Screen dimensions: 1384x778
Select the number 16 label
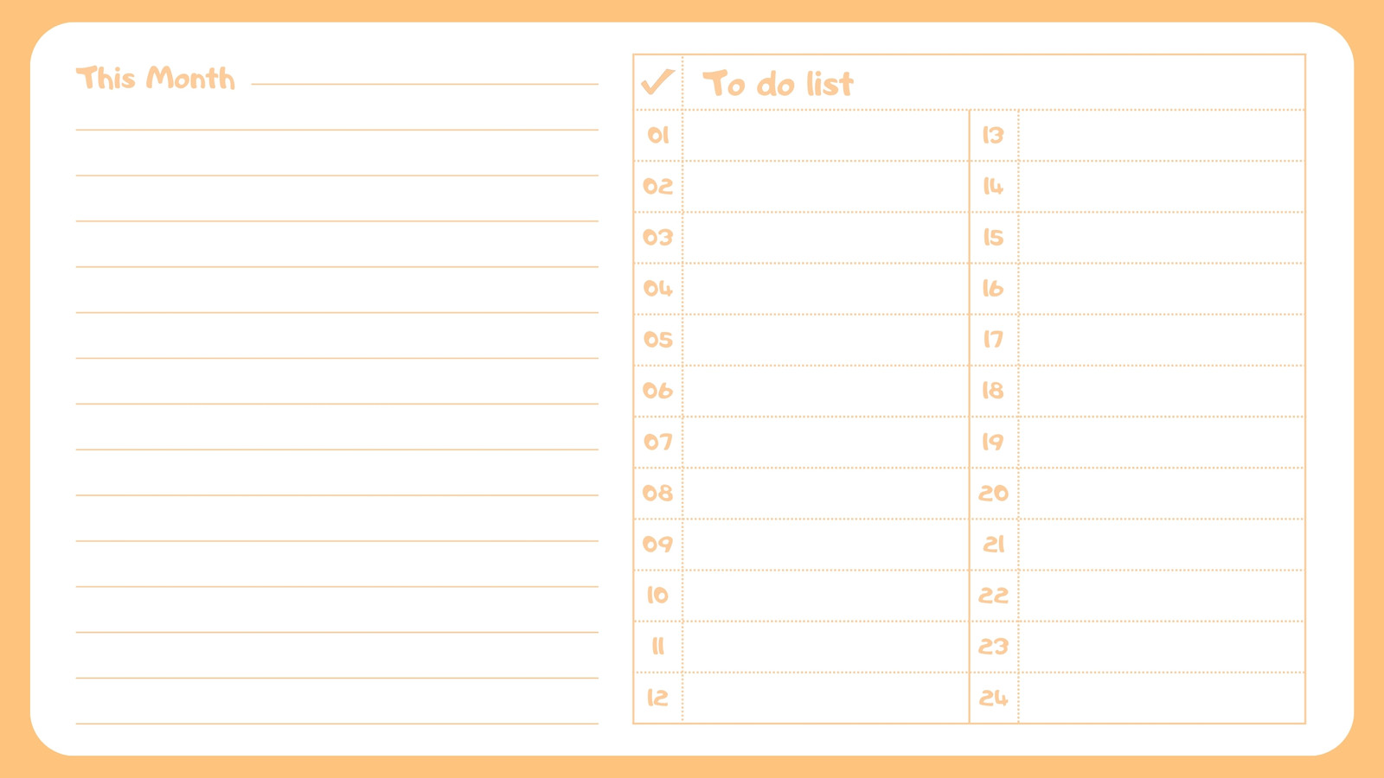click(993, 288)
